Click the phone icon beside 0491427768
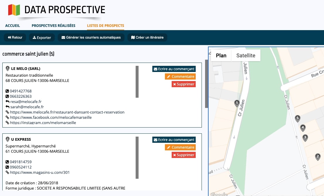This screenshot has height=196, width=324. pos(7,91)
